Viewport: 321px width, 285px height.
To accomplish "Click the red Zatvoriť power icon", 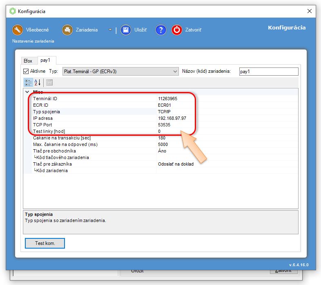I will click(177, 30).
